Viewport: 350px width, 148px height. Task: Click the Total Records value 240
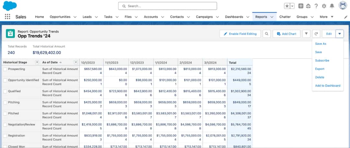11,53
